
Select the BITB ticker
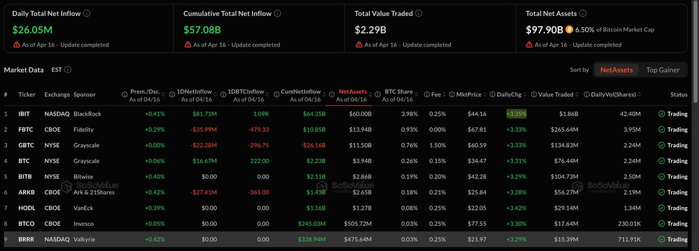point(24,176)
